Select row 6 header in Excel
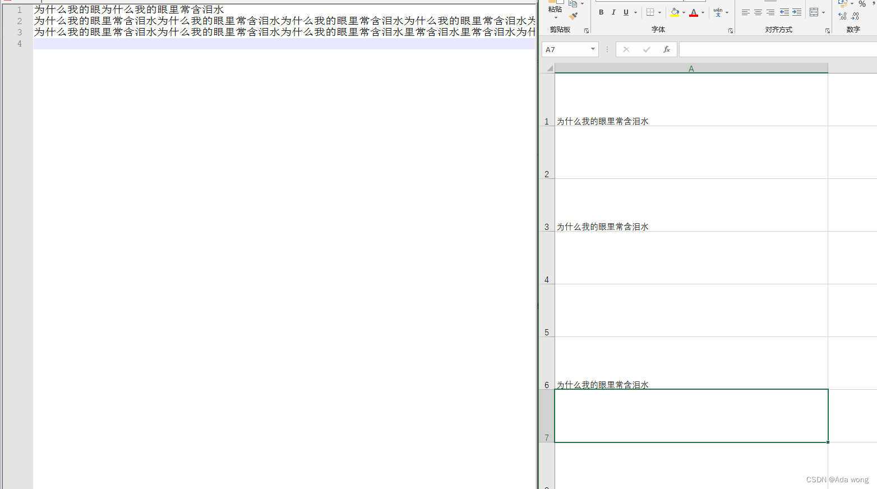The height and width of the screenshot is (489, 877). [547, 363]
